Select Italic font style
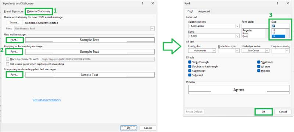294x132 pixels. tap(245, 33)
